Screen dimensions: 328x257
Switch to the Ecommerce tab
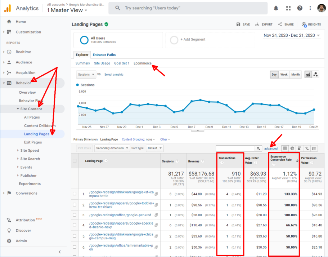(142, 63)
